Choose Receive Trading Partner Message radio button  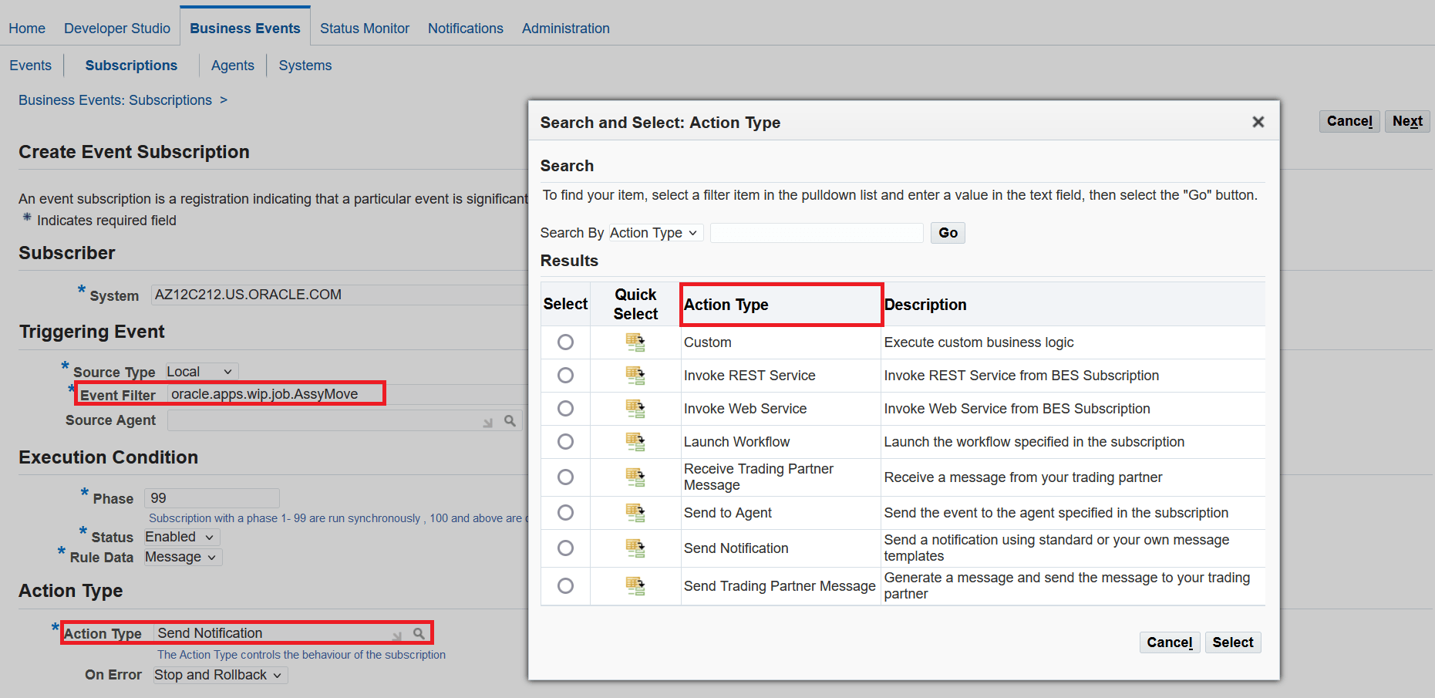[x=565, y=477]
